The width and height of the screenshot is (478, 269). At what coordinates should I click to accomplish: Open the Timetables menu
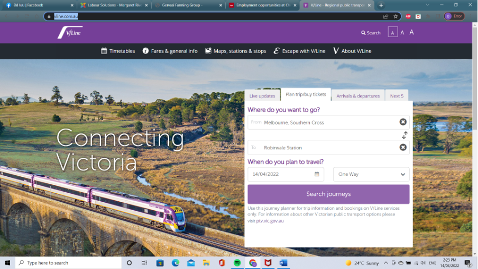[118, 51]
